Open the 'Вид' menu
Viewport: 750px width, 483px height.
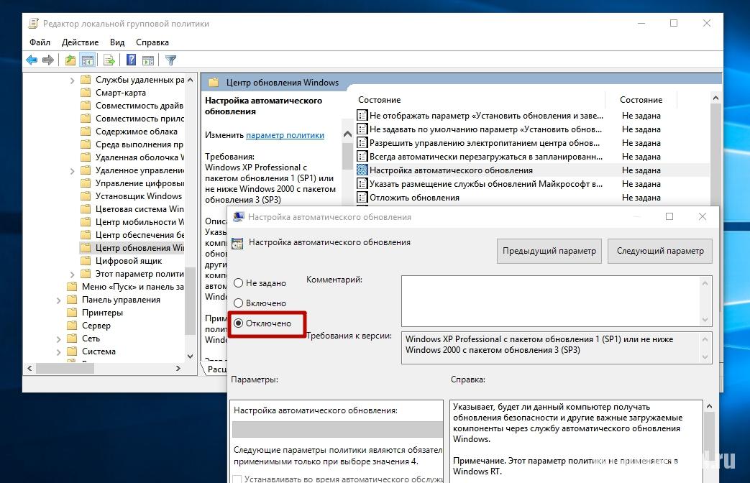(x=117, y=42)
